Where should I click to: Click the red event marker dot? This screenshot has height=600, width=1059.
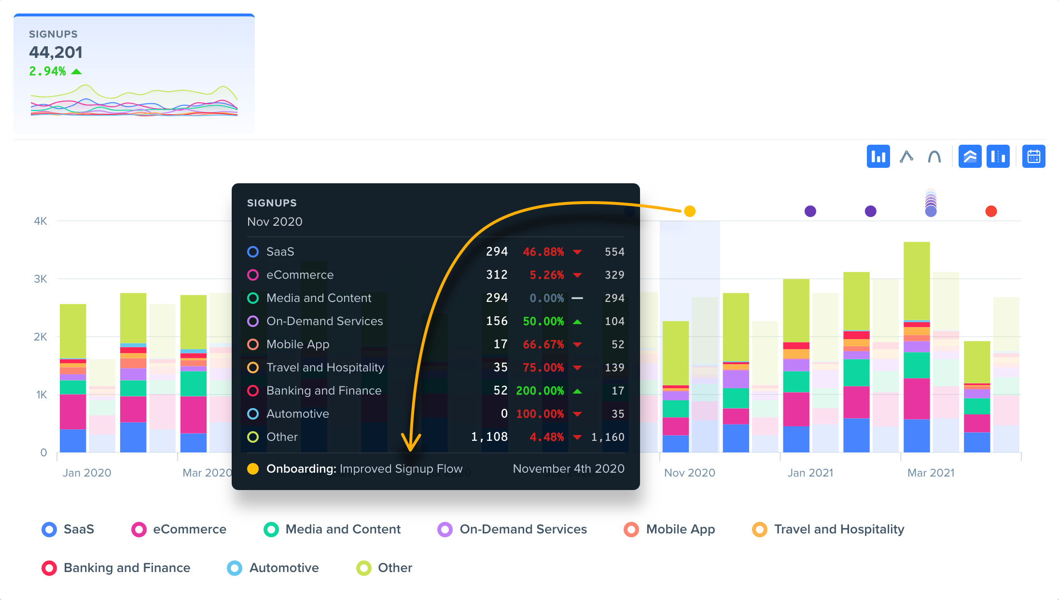pyautogui.click(x=991, y=211)
